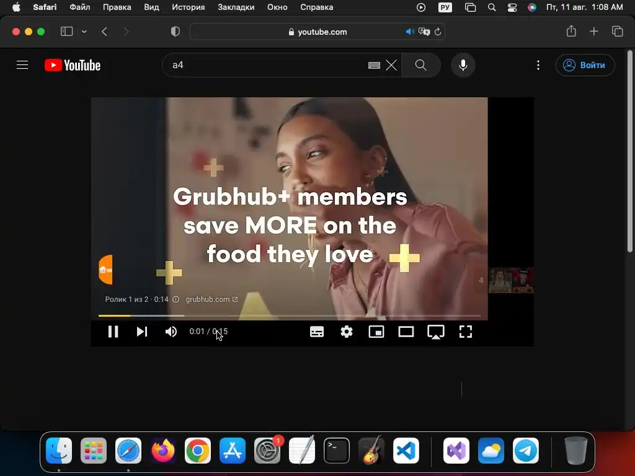Show the tab overview
The image size is (635, 476).
[x=617, y=31]
